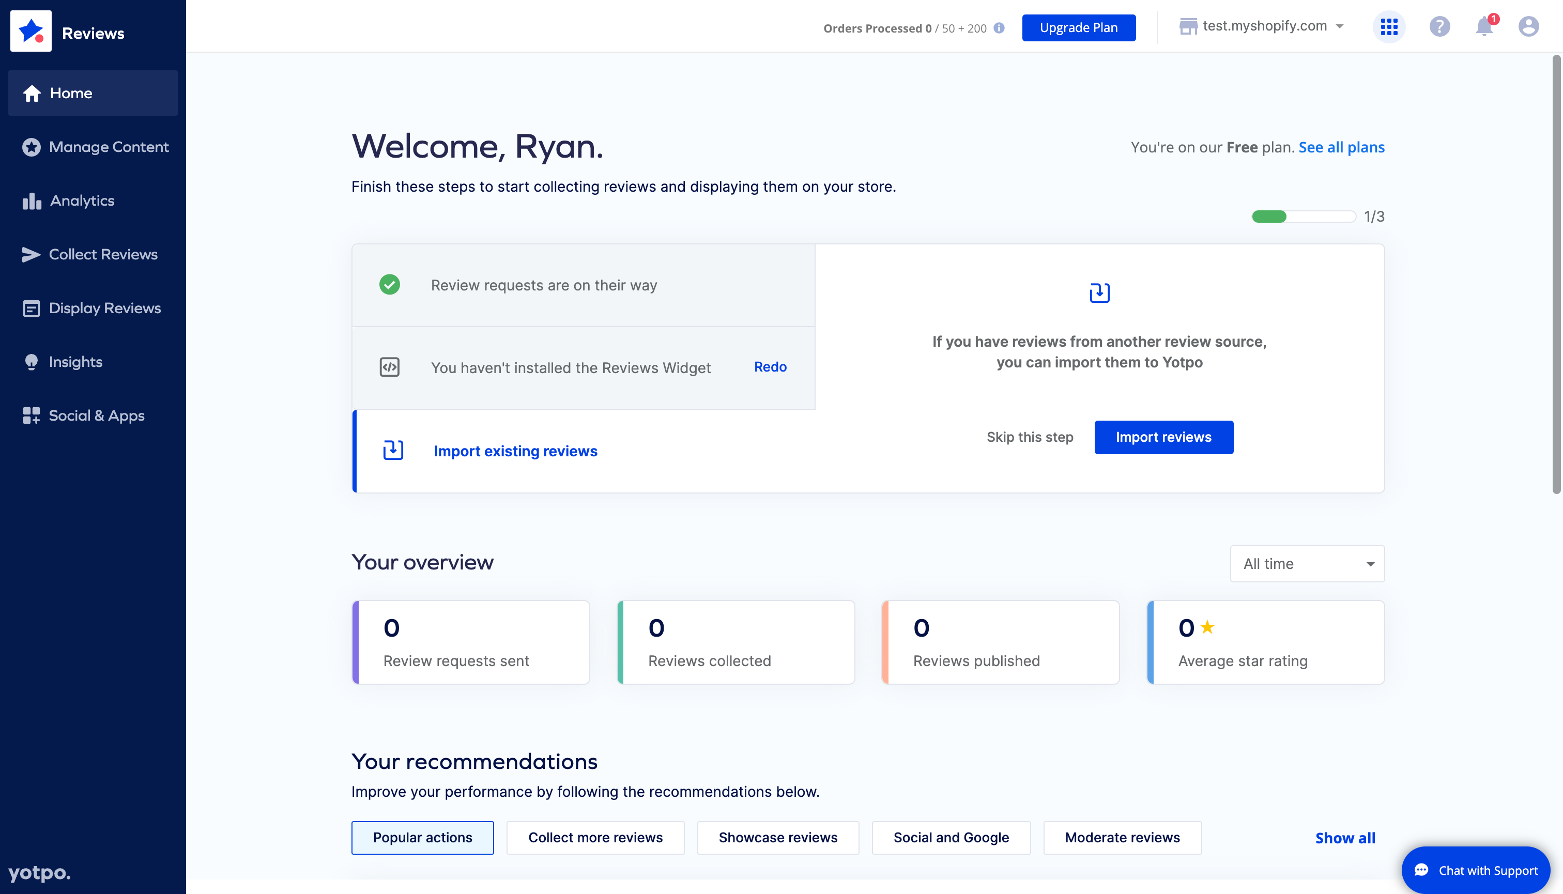
Task: Click the Welcome, Ryan. heading
Action: click(x=477, y=146)
